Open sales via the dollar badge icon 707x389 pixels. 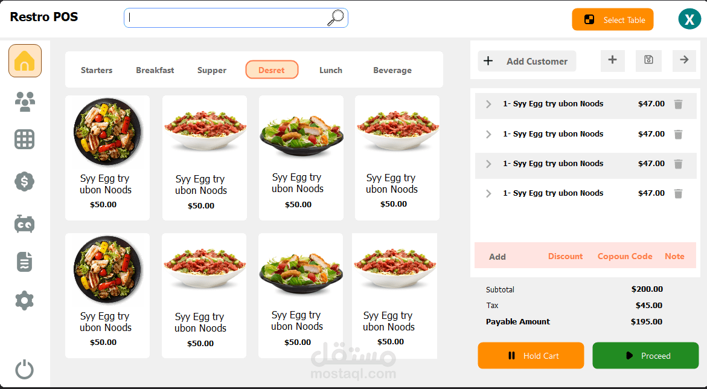[24, 181]
